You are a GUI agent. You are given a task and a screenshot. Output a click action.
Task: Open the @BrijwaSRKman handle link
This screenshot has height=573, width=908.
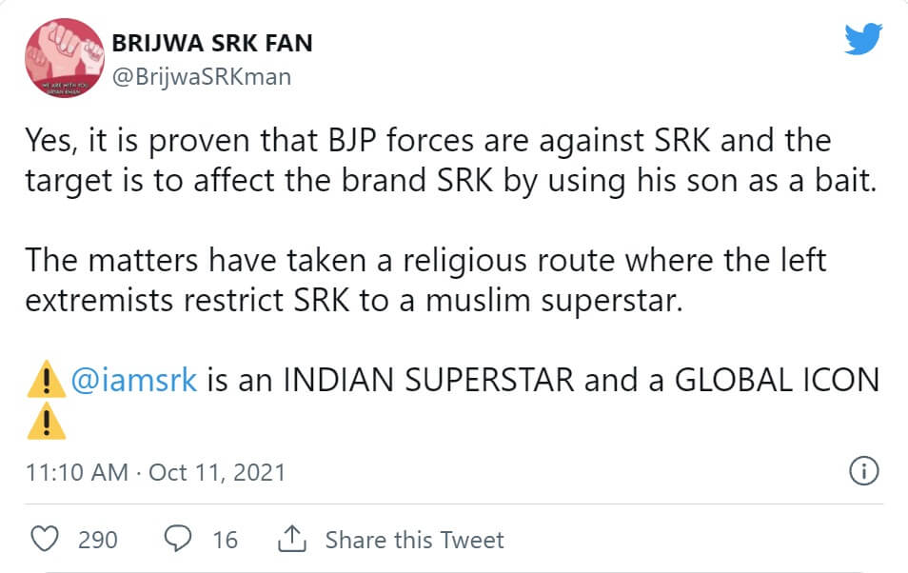[x=201, y=77]
